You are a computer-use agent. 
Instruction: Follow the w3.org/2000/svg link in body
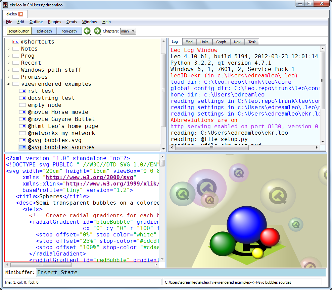[90, 177]
